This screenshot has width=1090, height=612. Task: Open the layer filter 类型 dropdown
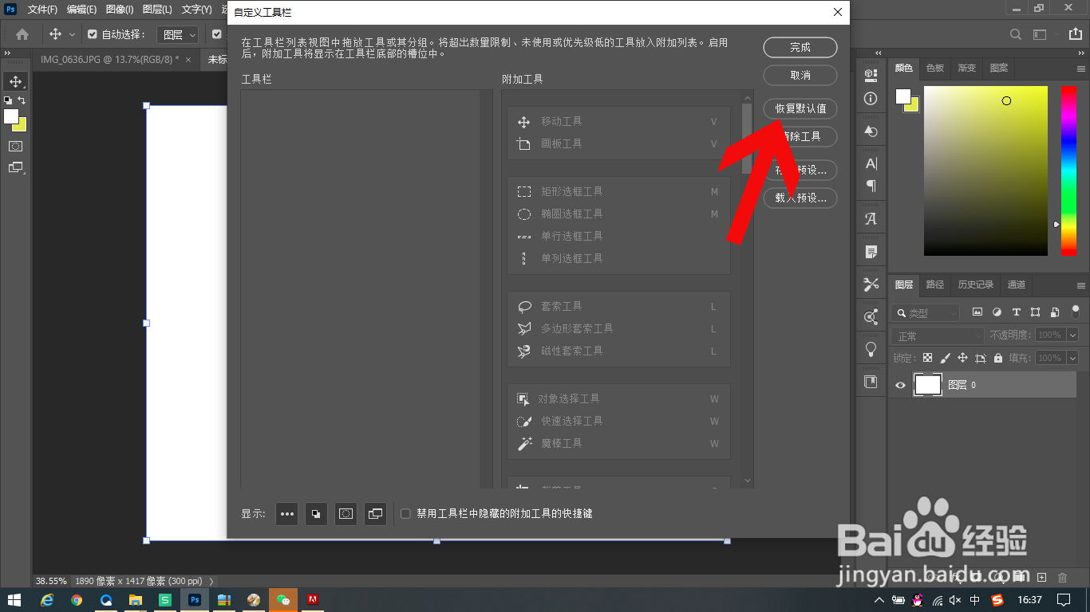click(x=926, y=313)
